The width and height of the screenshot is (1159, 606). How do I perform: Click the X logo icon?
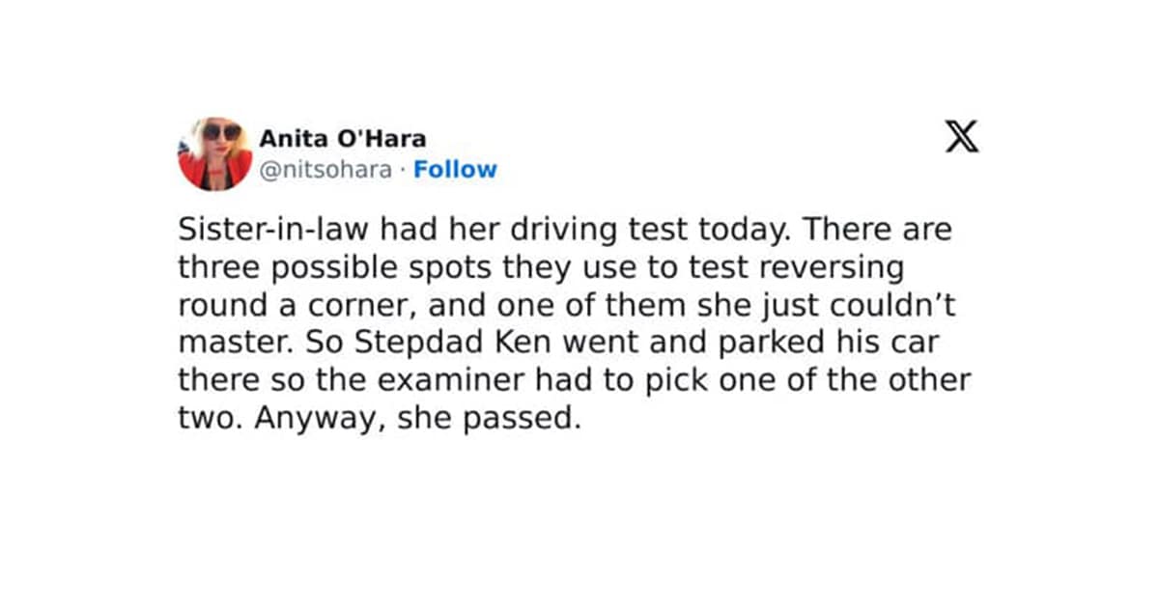click(x=960, y=137)
